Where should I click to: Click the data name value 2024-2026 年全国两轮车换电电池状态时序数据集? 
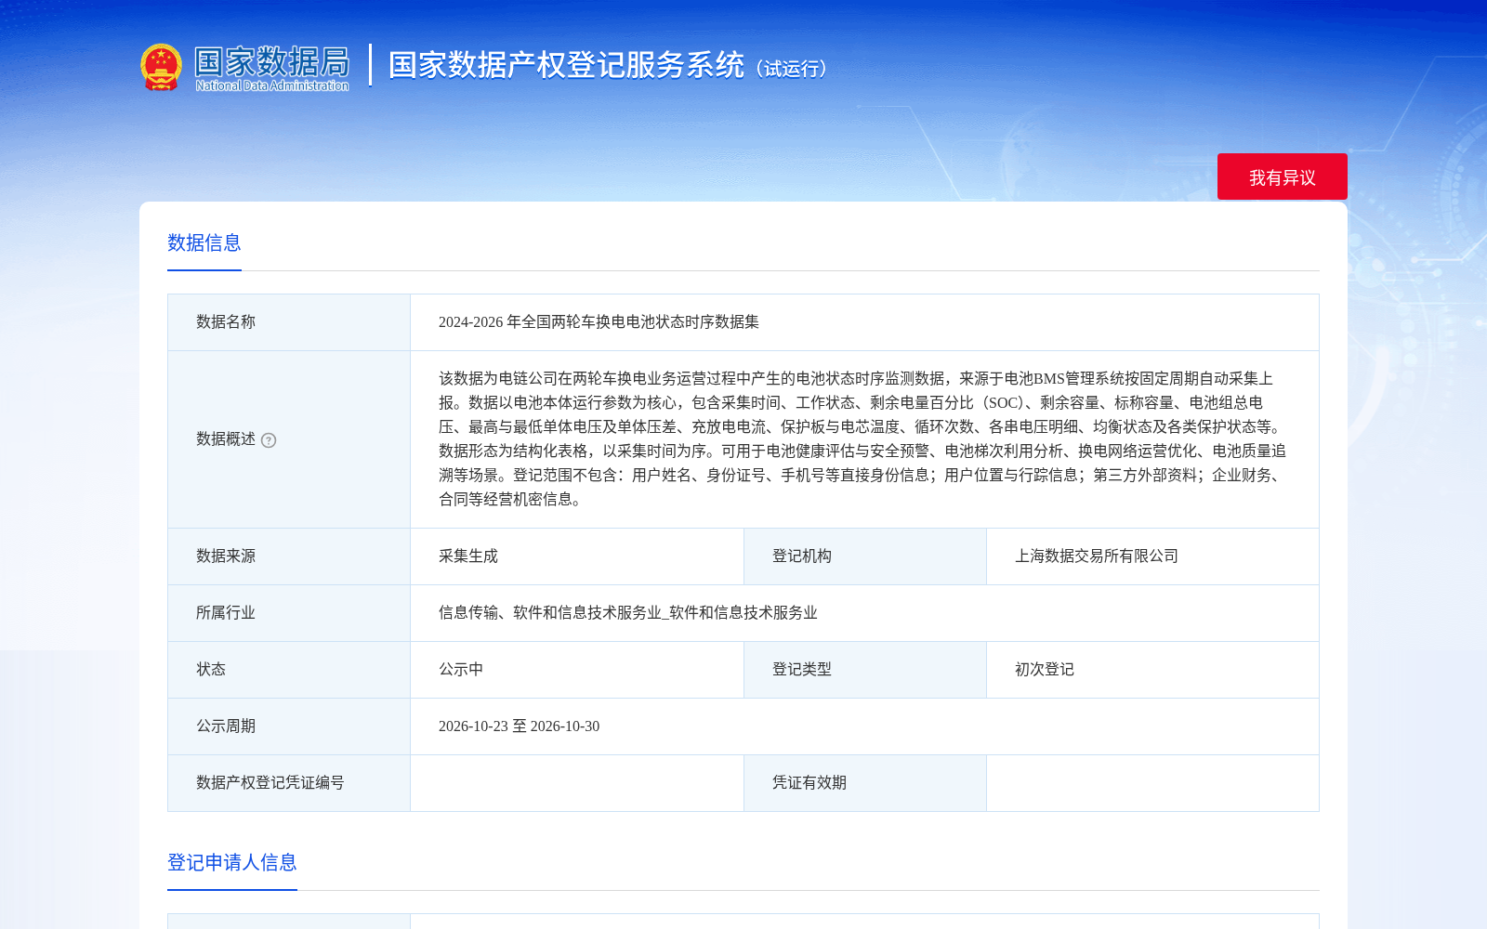599,322
